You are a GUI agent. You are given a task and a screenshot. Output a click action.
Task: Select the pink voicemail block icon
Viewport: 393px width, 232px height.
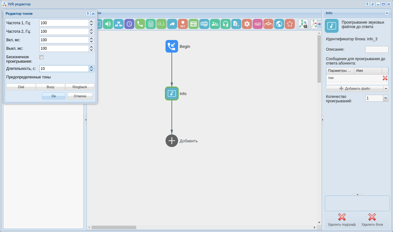tap(258, 24)
